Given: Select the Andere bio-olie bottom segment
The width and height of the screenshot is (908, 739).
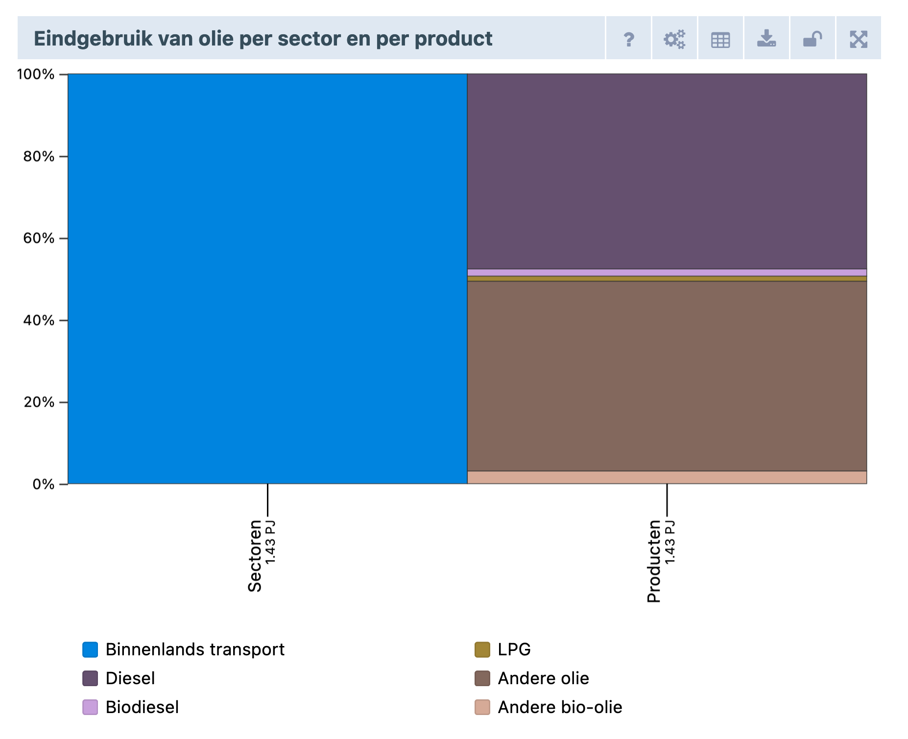Looking at the screenshot, I should (x=667, y=477).
